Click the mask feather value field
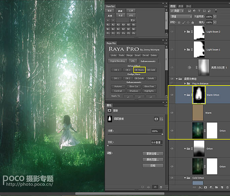 (157, 142)
